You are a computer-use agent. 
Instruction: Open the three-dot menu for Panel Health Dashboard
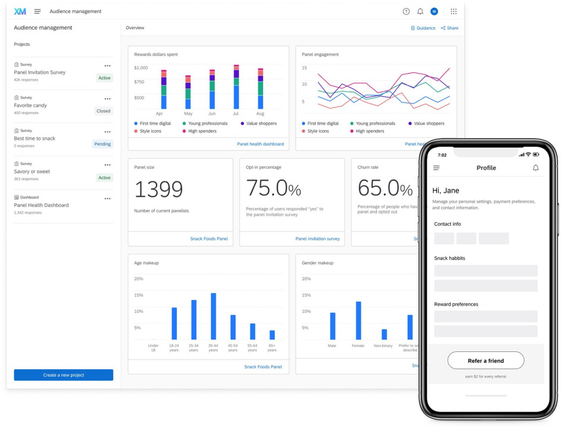tap(107, 198)
